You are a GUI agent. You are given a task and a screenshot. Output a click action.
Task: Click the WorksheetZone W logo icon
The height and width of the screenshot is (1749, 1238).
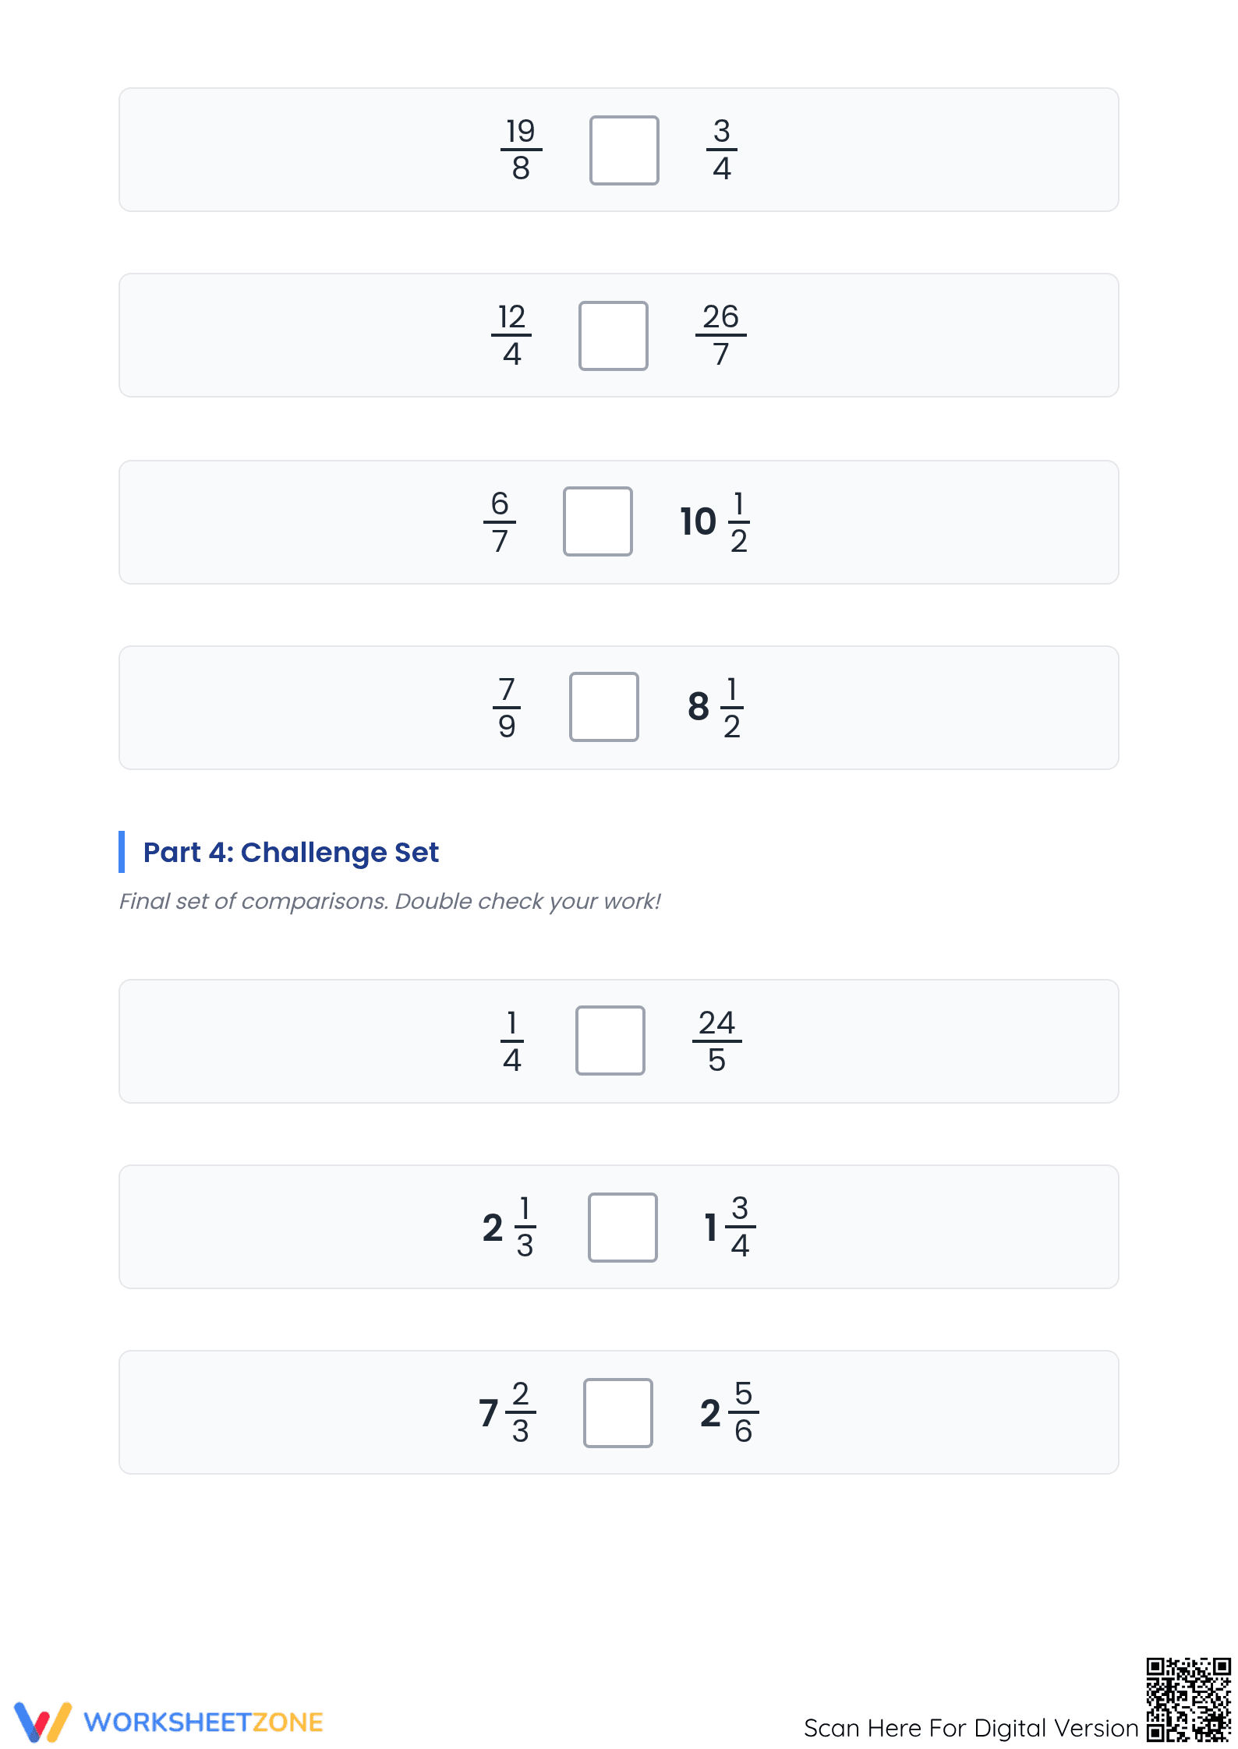[43, 1722]
